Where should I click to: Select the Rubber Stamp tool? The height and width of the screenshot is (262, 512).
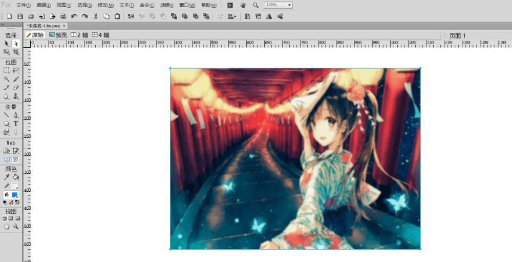[x=16, y=96]
